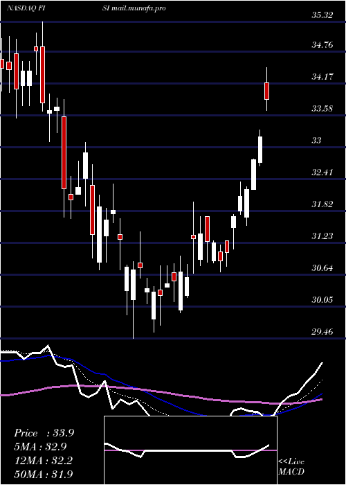The width and height of the screenshot is (346, 485).
Task: Click the 33 price axis label
Action: click(316, 141)
